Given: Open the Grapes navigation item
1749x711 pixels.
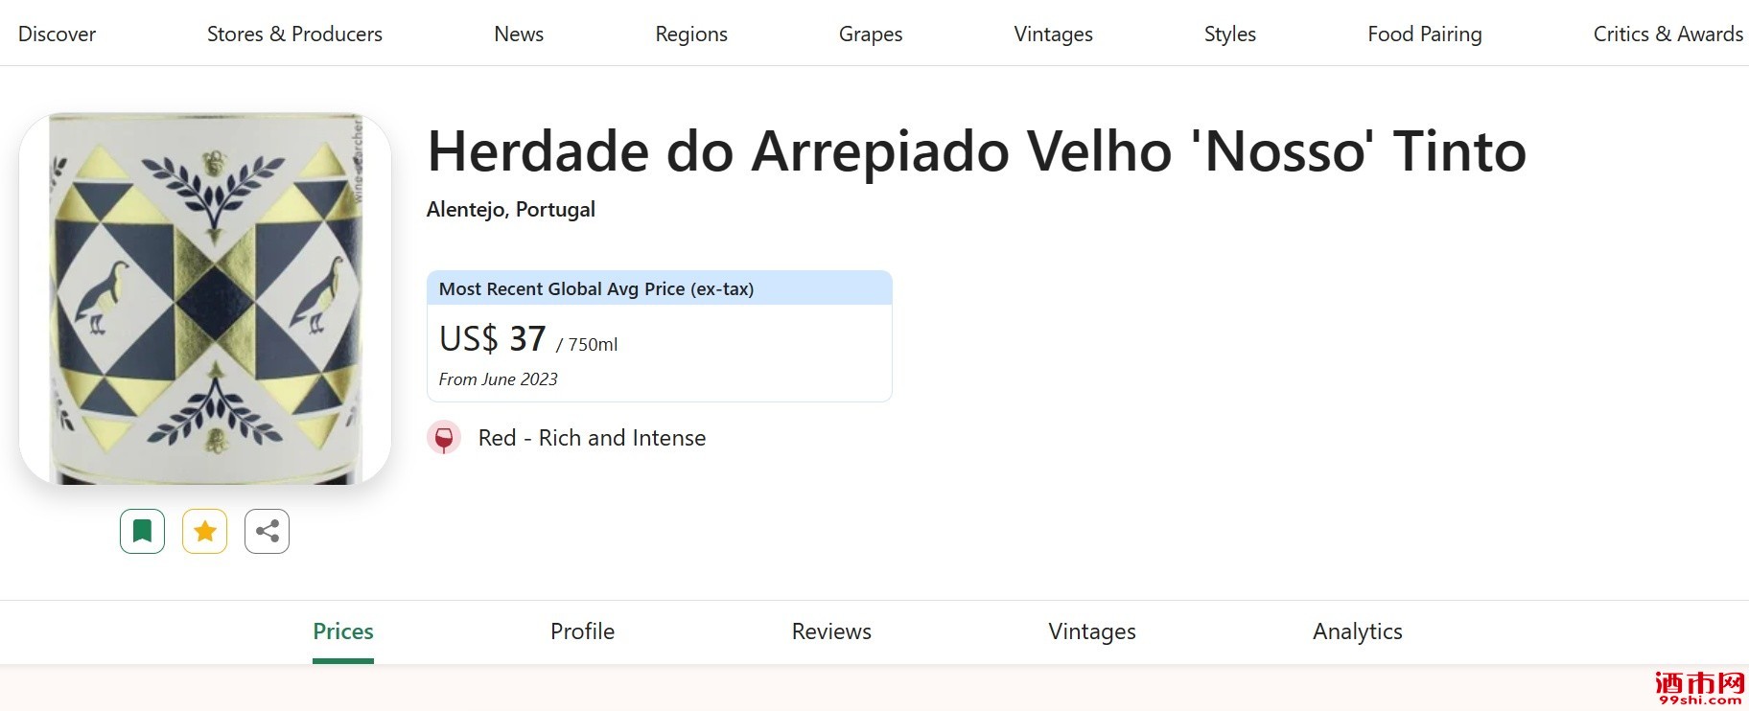Looking at the screenshot, I should click(x=871, y=34).
